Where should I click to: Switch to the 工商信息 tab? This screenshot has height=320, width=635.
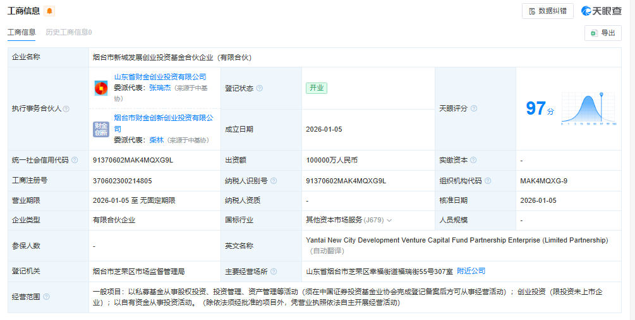21,32
